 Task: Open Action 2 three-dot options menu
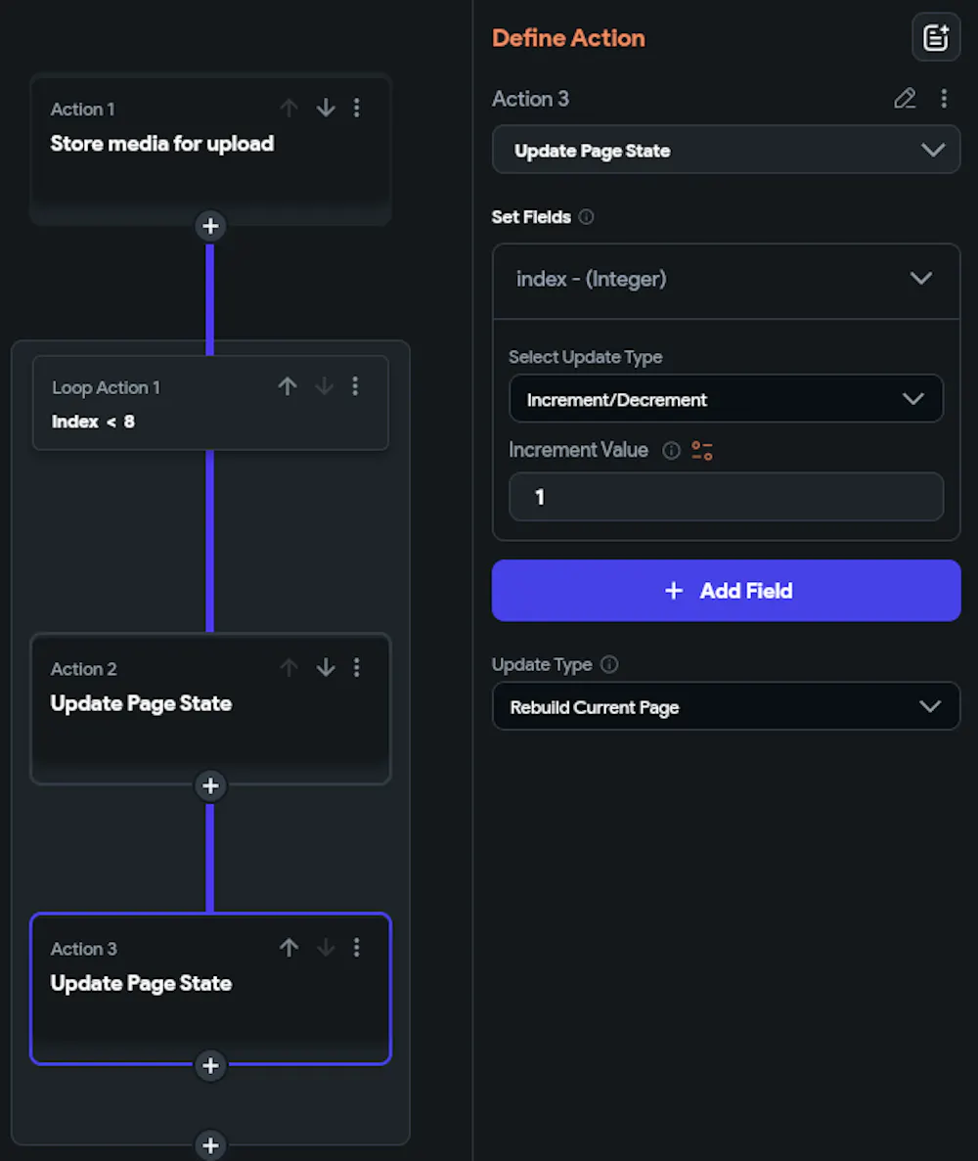(357, 668)
